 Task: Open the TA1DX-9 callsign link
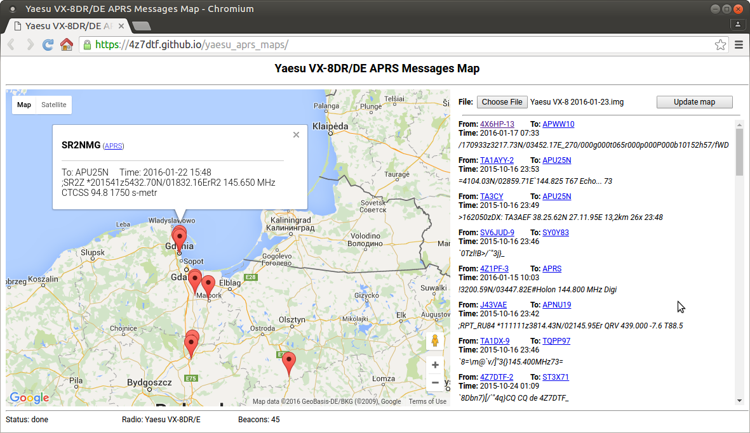pos(495,341)
